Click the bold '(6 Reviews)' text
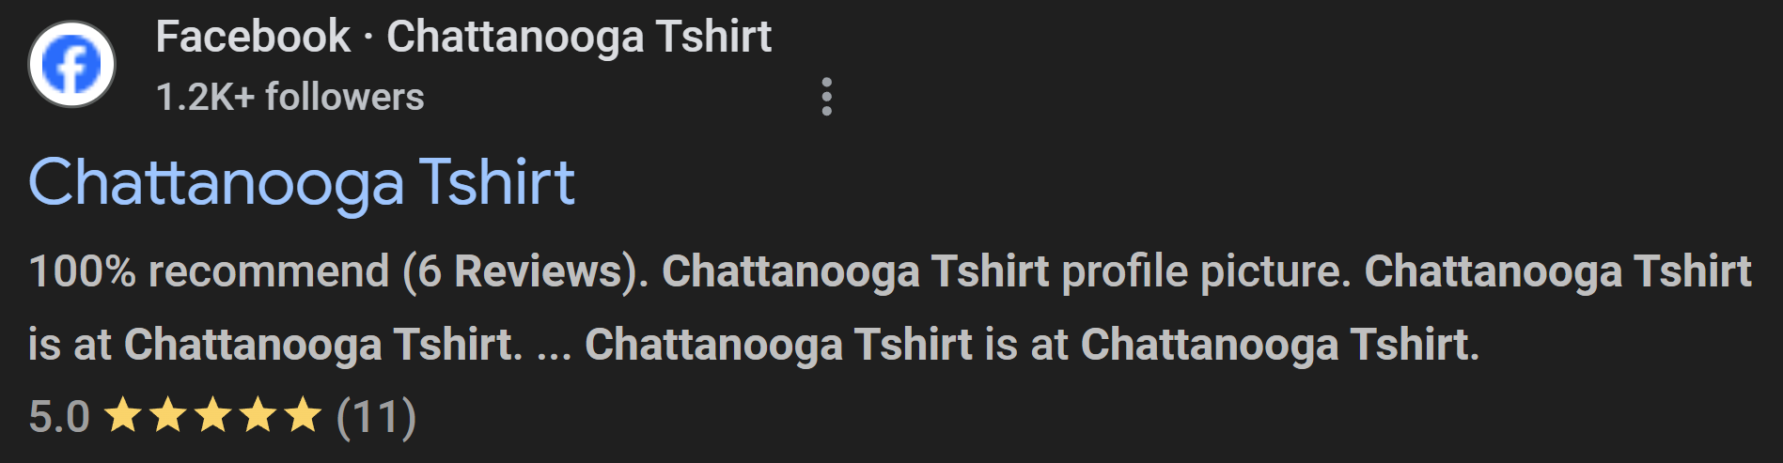1783x463 pixels. (526, 271)
